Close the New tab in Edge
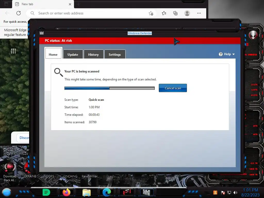The height and width of the screenshot is (198, 264). [70, 4]
